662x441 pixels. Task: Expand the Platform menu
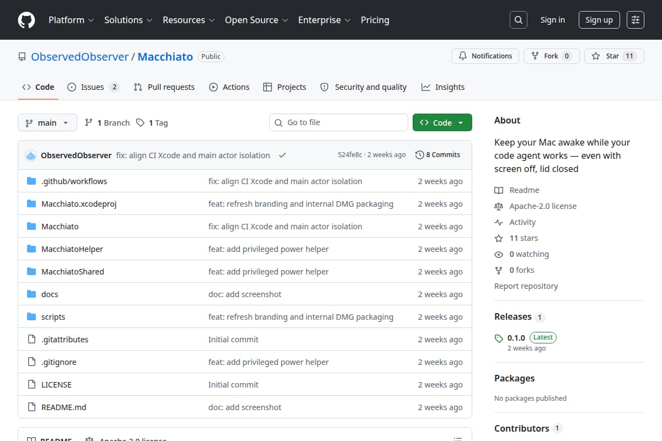click(x=71, y=20)
